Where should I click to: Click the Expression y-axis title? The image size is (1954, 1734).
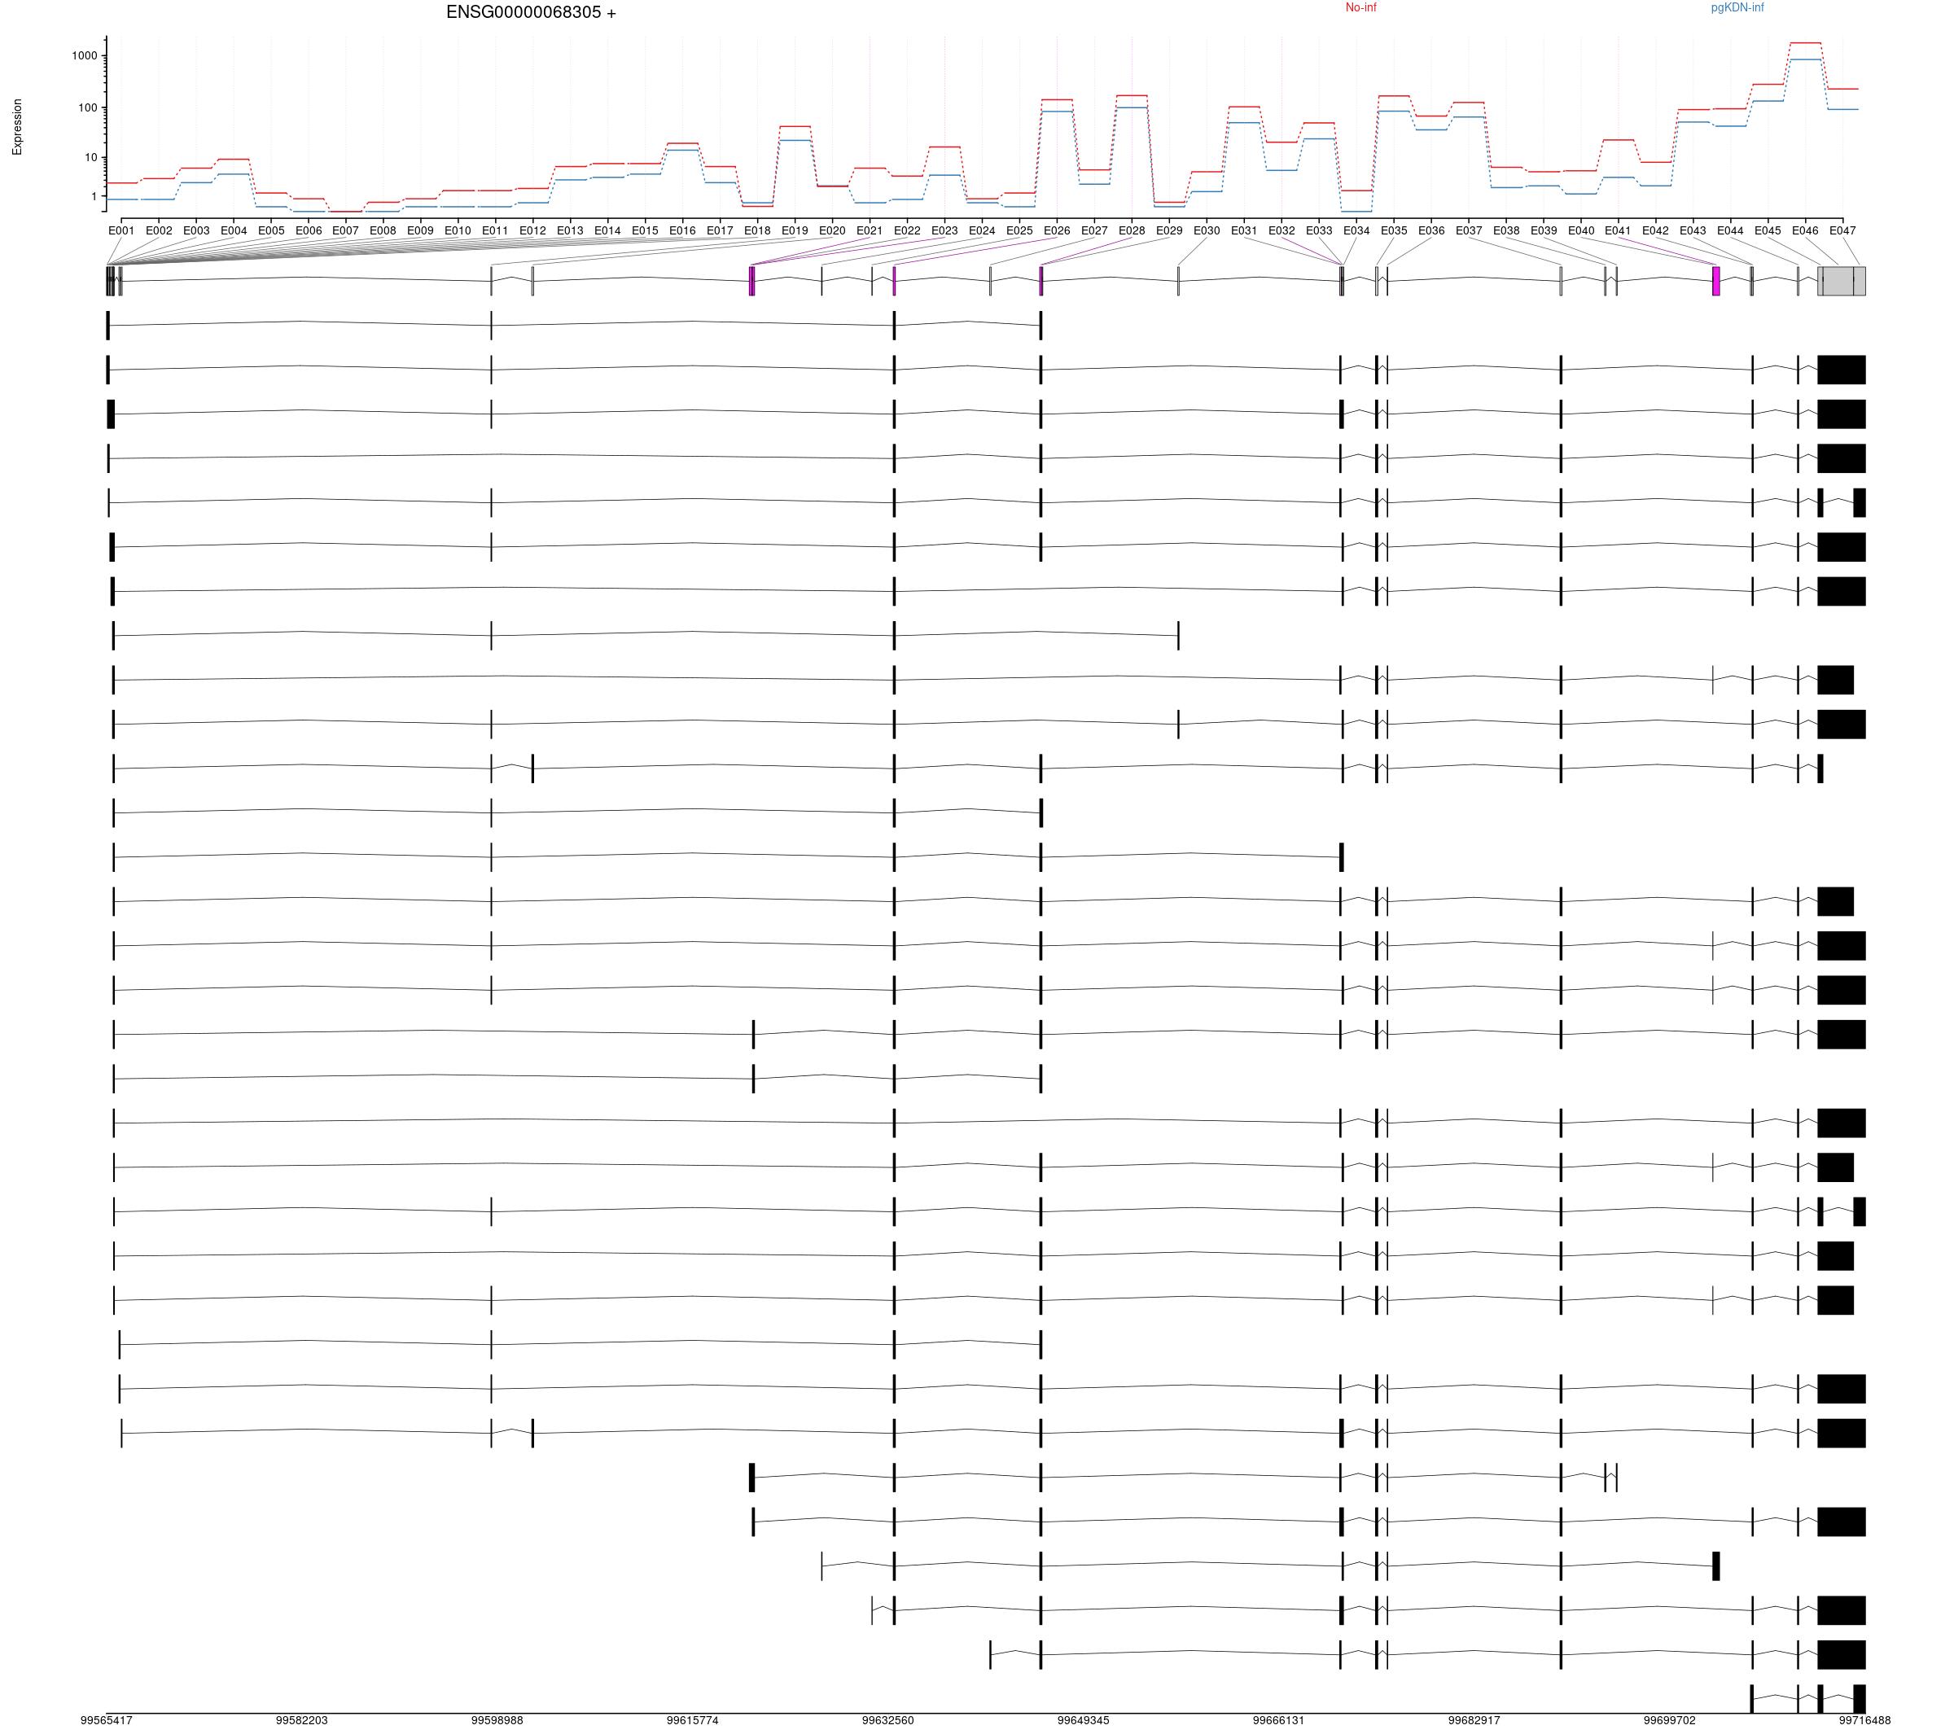[17, 127]
